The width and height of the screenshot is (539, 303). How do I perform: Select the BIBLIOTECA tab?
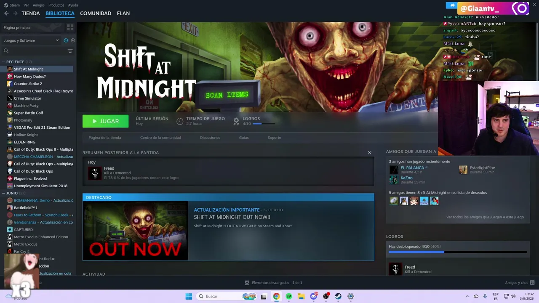coord(60,13)
